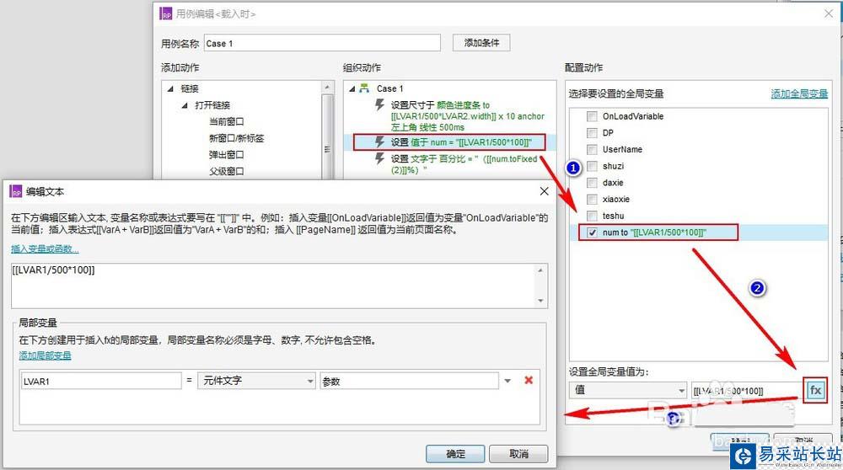Click the 参数 widget field
This screenshot has width=843, height=470.
[409, 381]
